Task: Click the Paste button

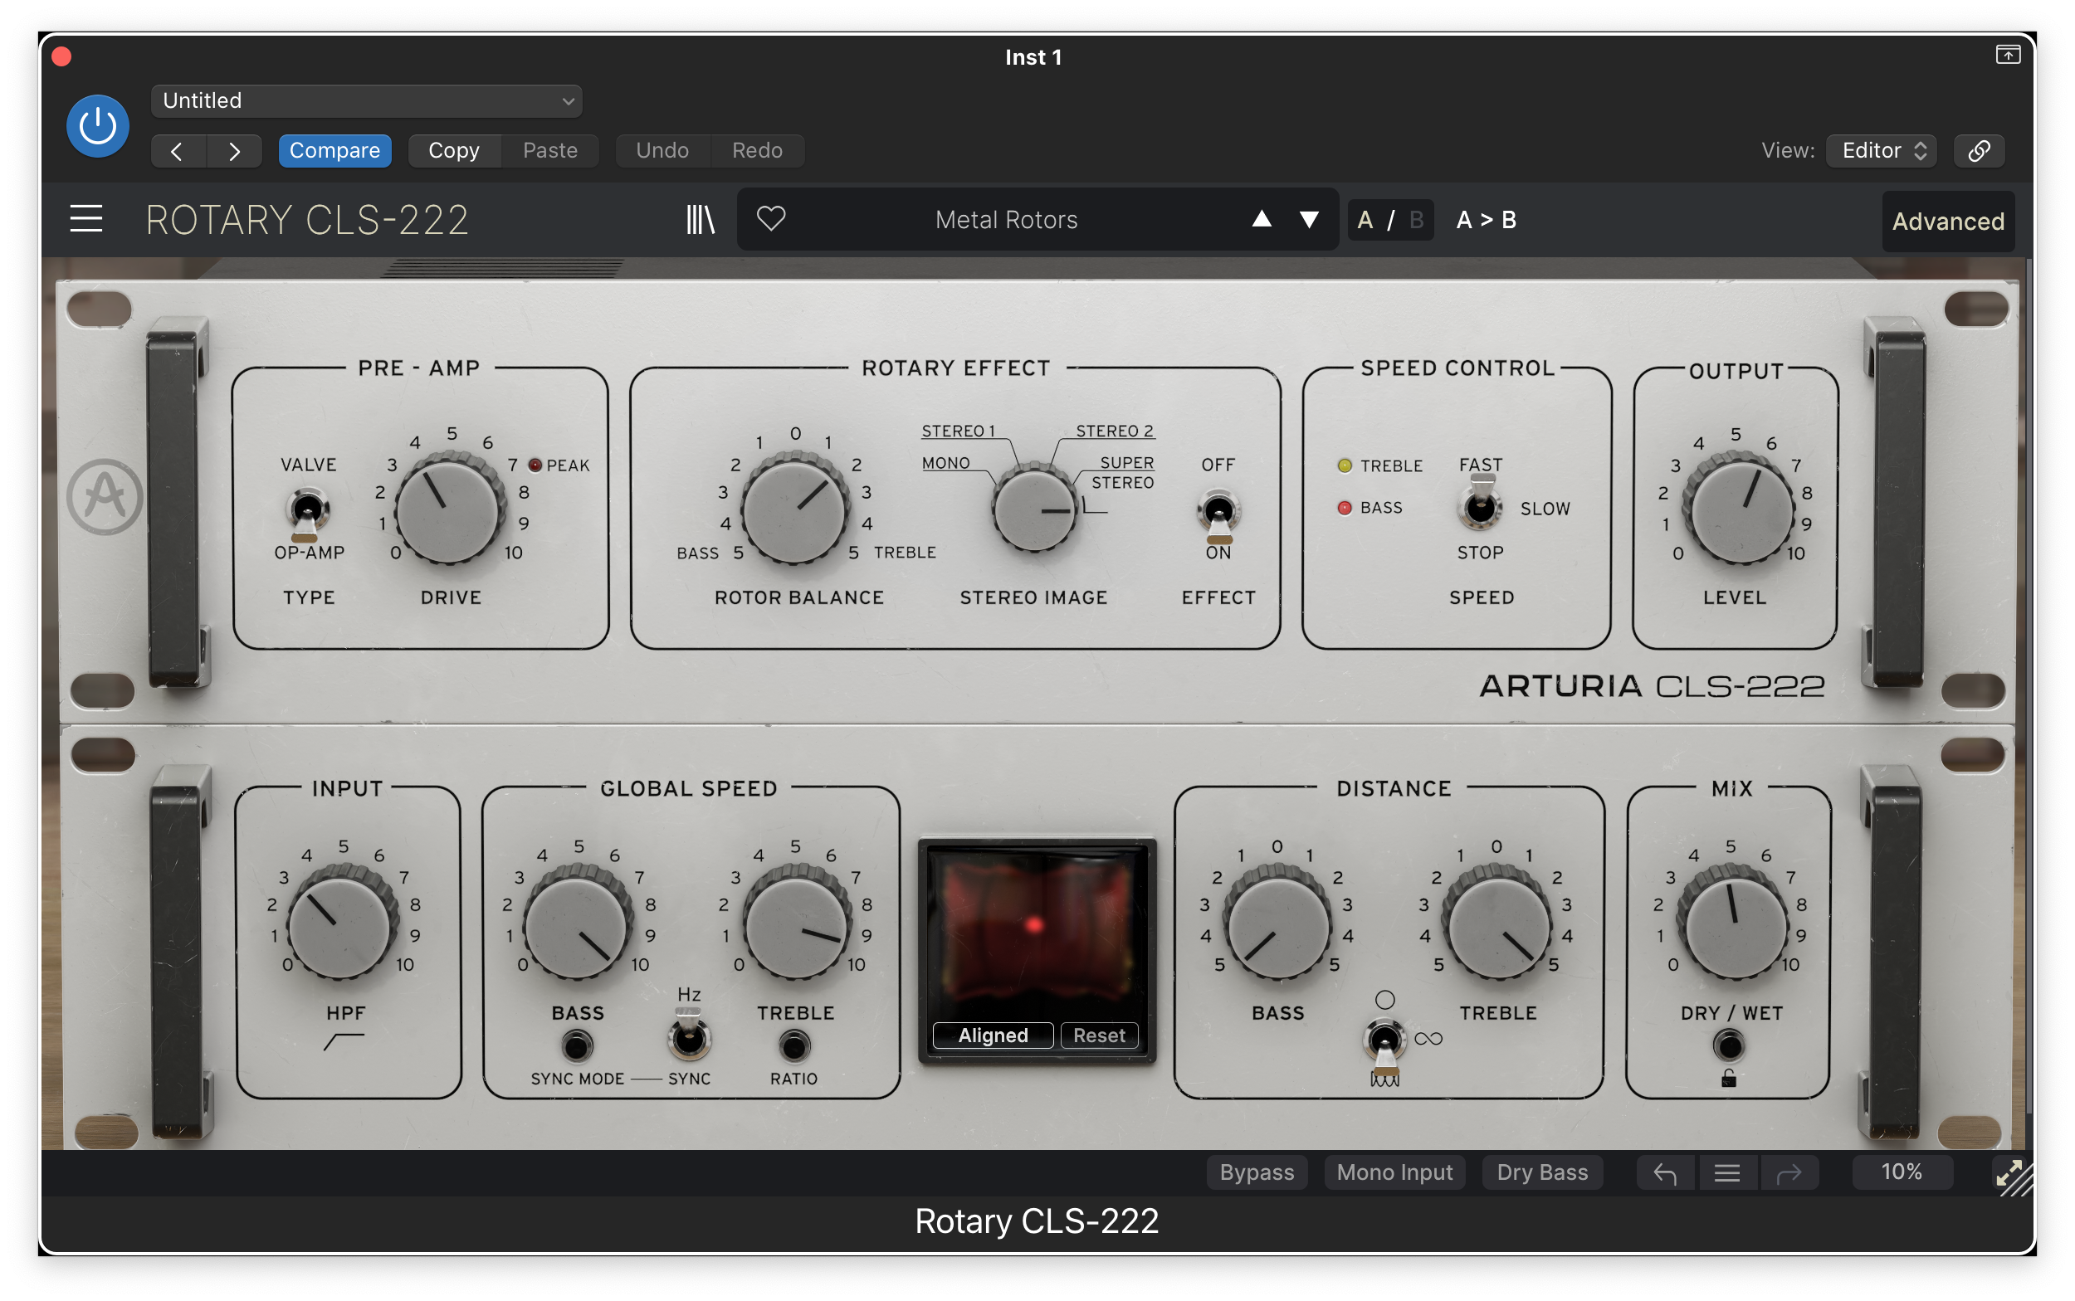Action: (x=550, y=150)
